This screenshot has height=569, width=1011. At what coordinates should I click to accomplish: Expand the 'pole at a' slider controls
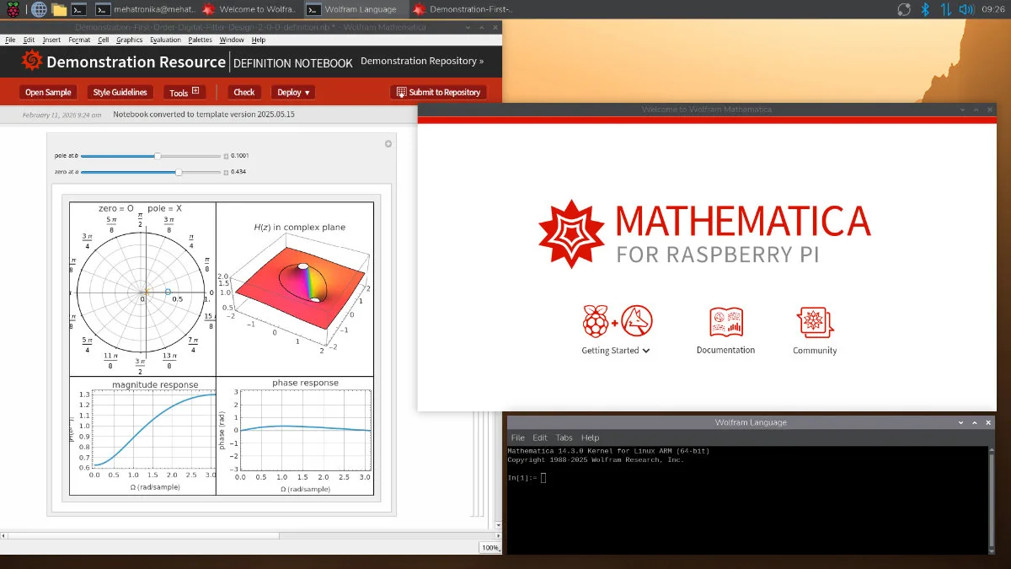tap(226, 156)
